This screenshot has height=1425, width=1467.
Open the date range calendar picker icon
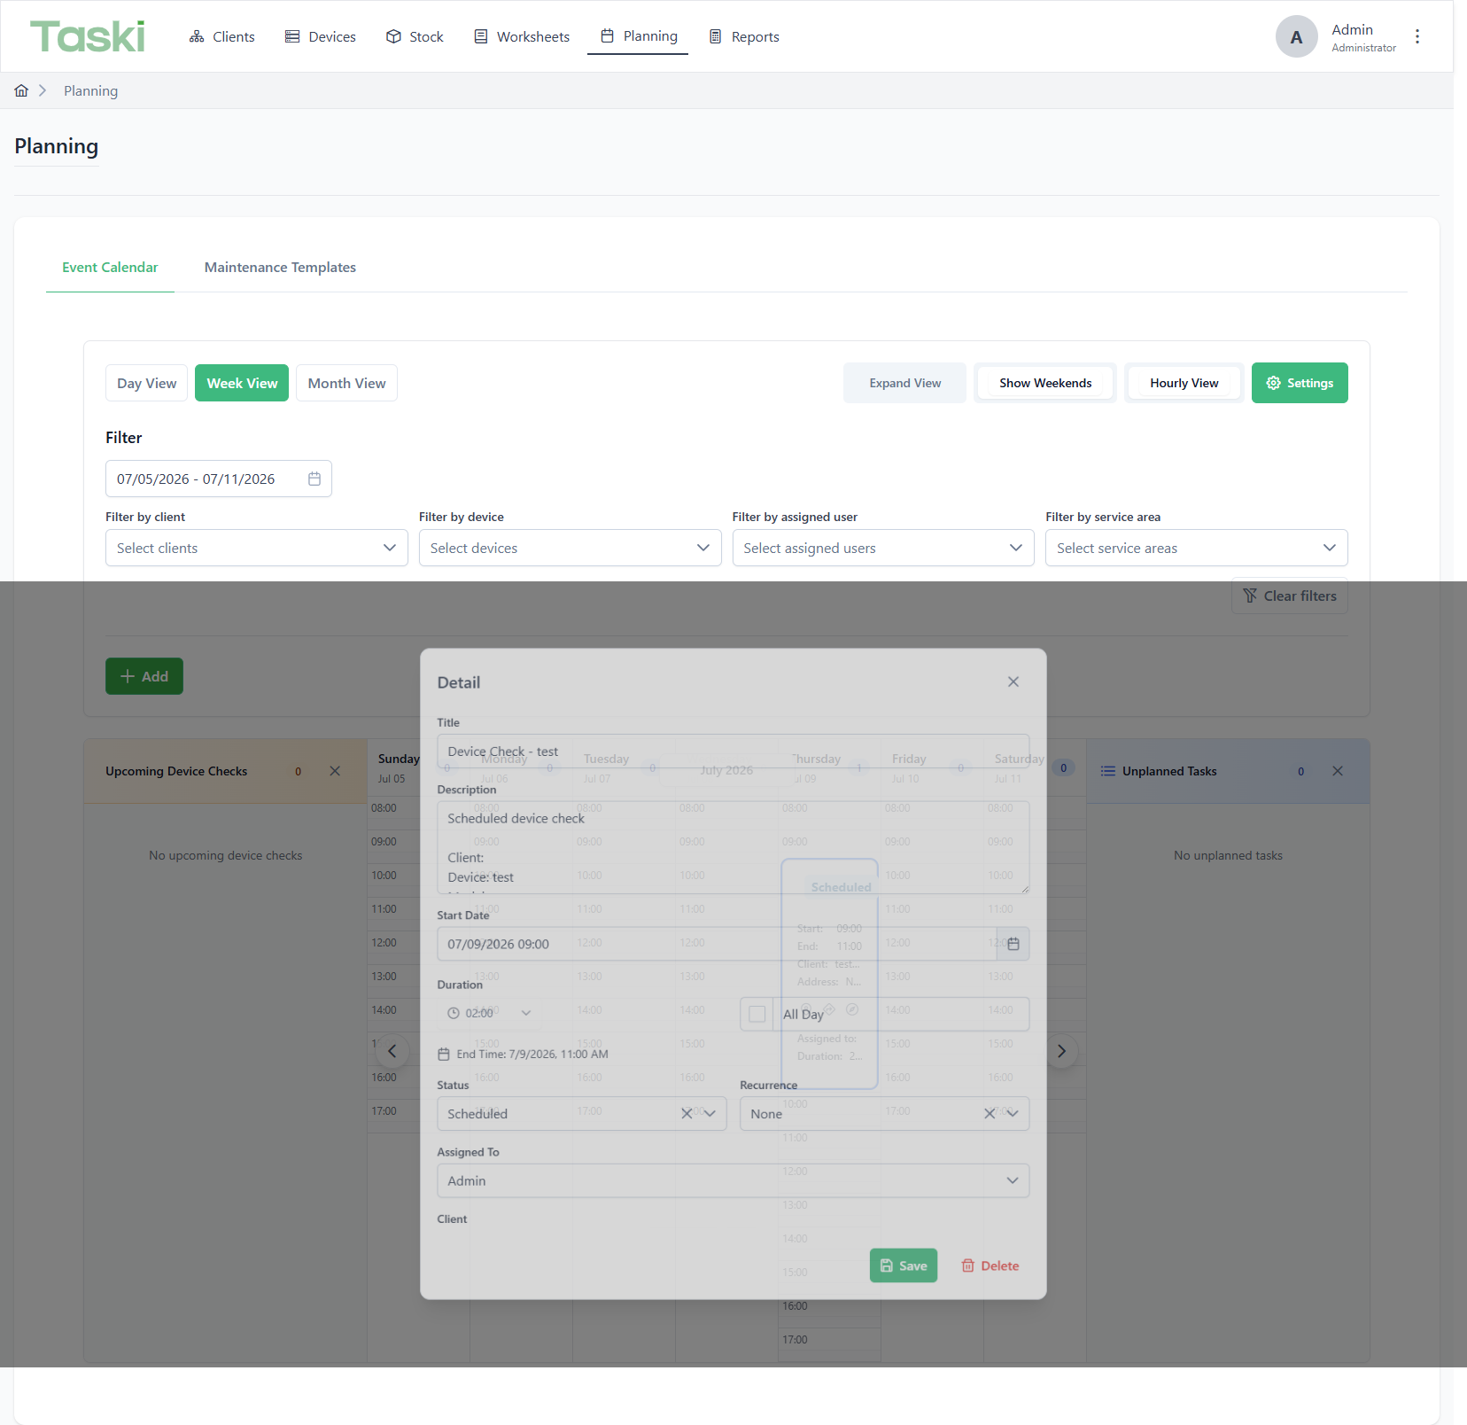pyautogui.click(x=314, y=479)
